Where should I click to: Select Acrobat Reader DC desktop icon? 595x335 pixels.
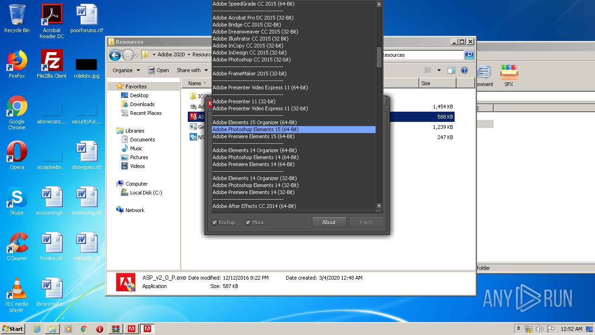point(52,21)
